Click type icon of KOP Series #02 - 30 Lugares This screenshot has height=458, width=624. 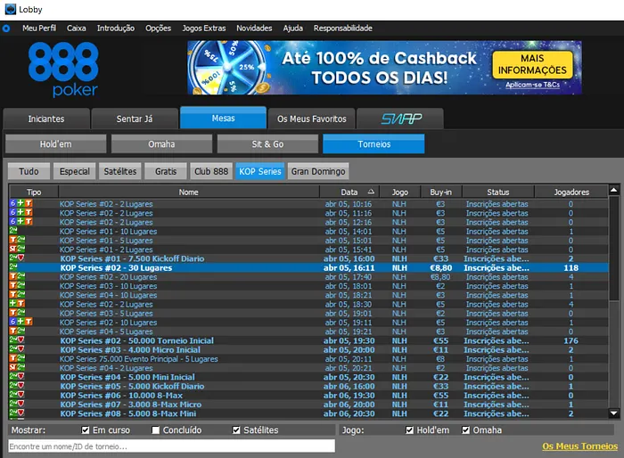13,267
